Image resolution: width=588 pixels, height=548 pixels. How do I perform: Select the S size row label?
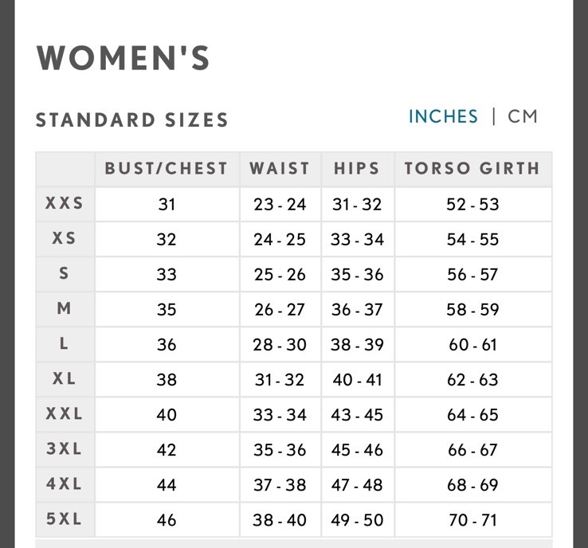[64, 273]
